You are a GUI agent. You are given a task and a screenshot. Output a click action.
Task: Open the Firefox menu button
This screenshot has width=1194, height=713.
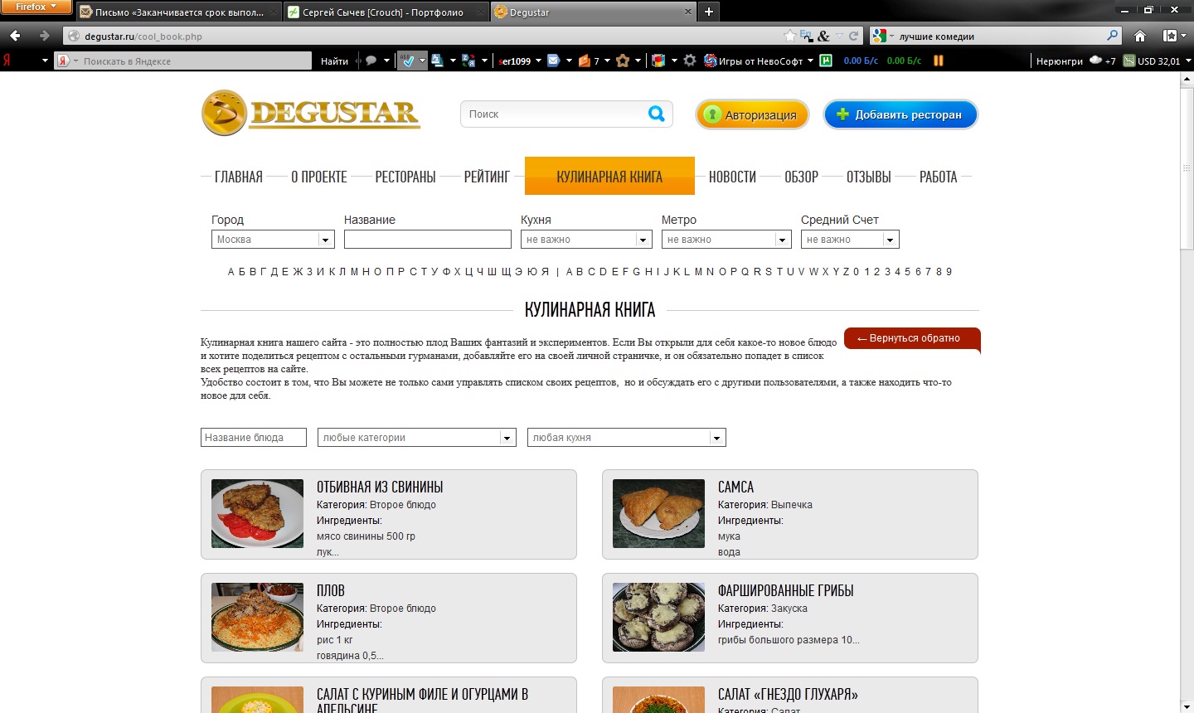coord(36,7)
